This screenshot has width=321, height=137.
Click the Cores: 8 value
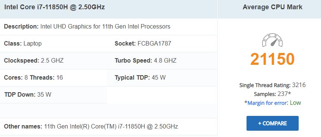click(16, 77)
